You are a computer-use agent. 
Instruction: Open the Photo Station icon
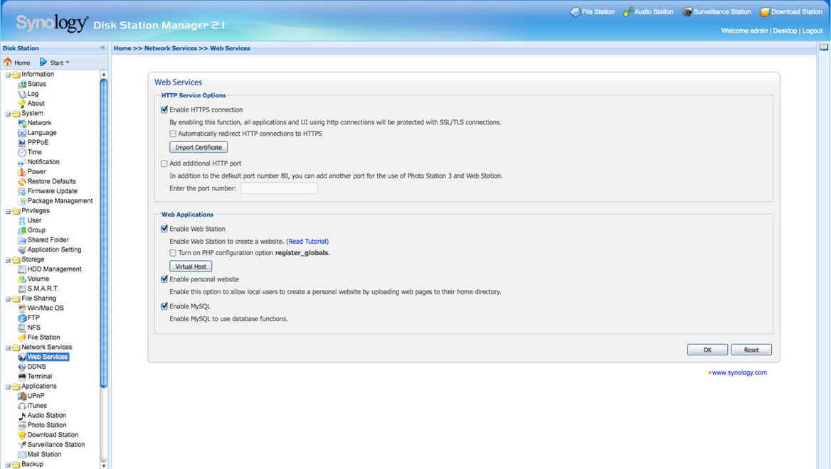coord(22,425)
